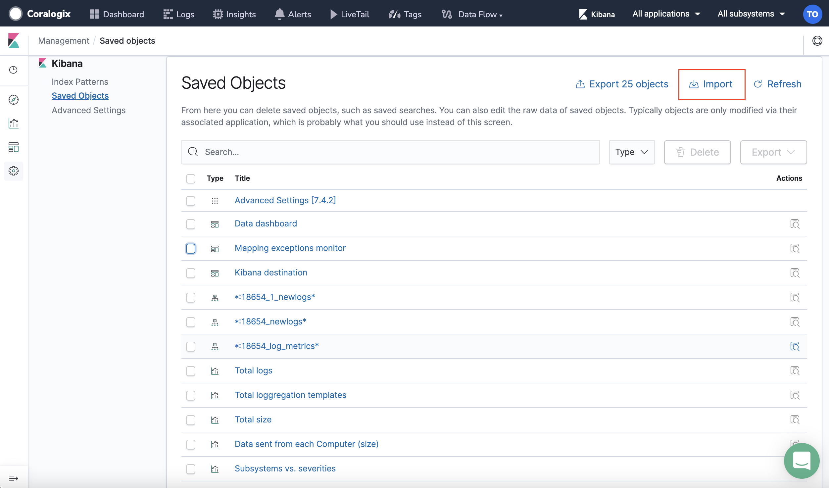
Task: Click the Delete button
Action: [697, 152]
